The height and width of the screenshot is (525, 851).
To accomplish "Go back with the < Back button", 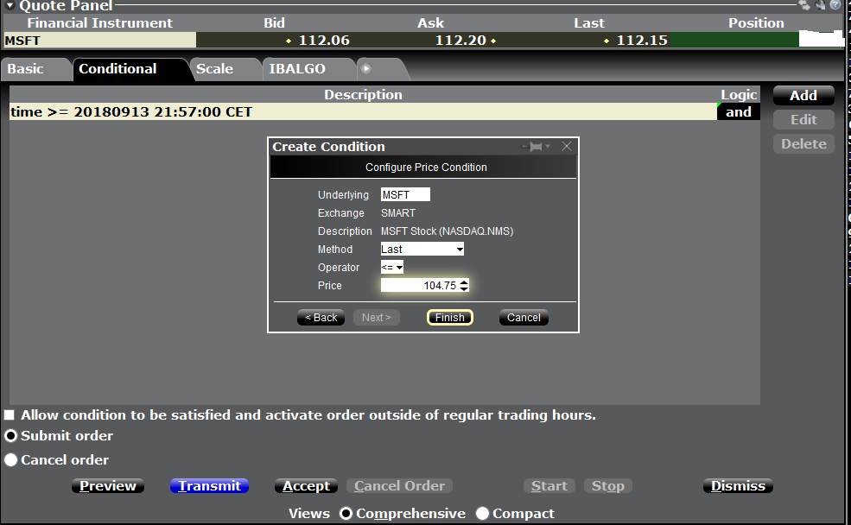I will (x=321, y=318).
